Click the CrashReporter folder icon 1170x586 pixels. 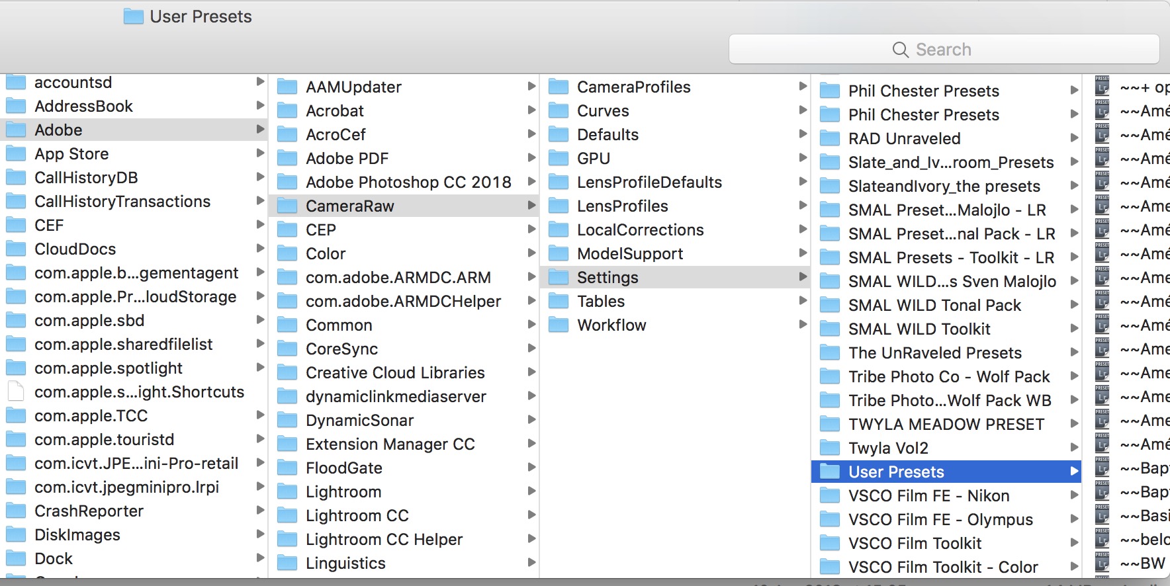[x=16, y=511]
